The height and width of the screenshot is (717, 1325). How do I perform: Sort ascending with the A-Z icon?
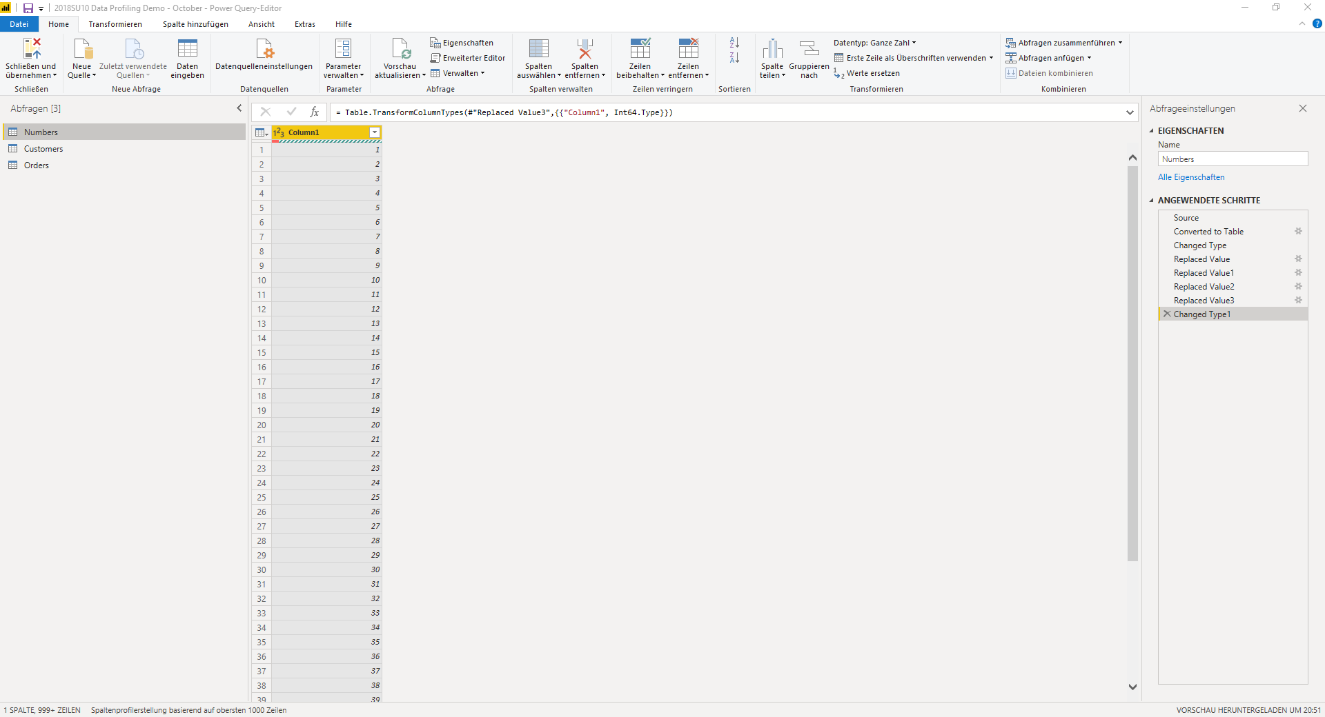point(734,43)
